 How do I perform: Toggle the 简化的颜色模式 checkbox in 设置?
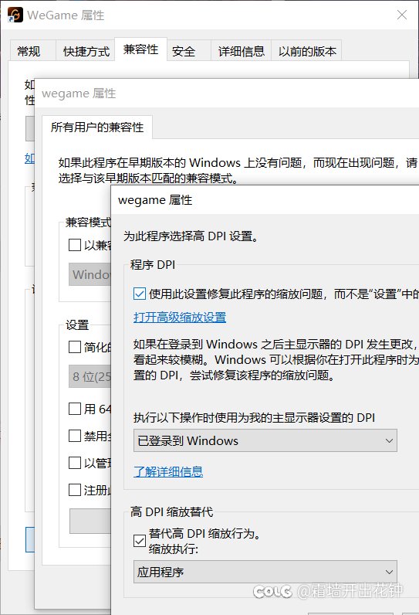coord(75,347)
